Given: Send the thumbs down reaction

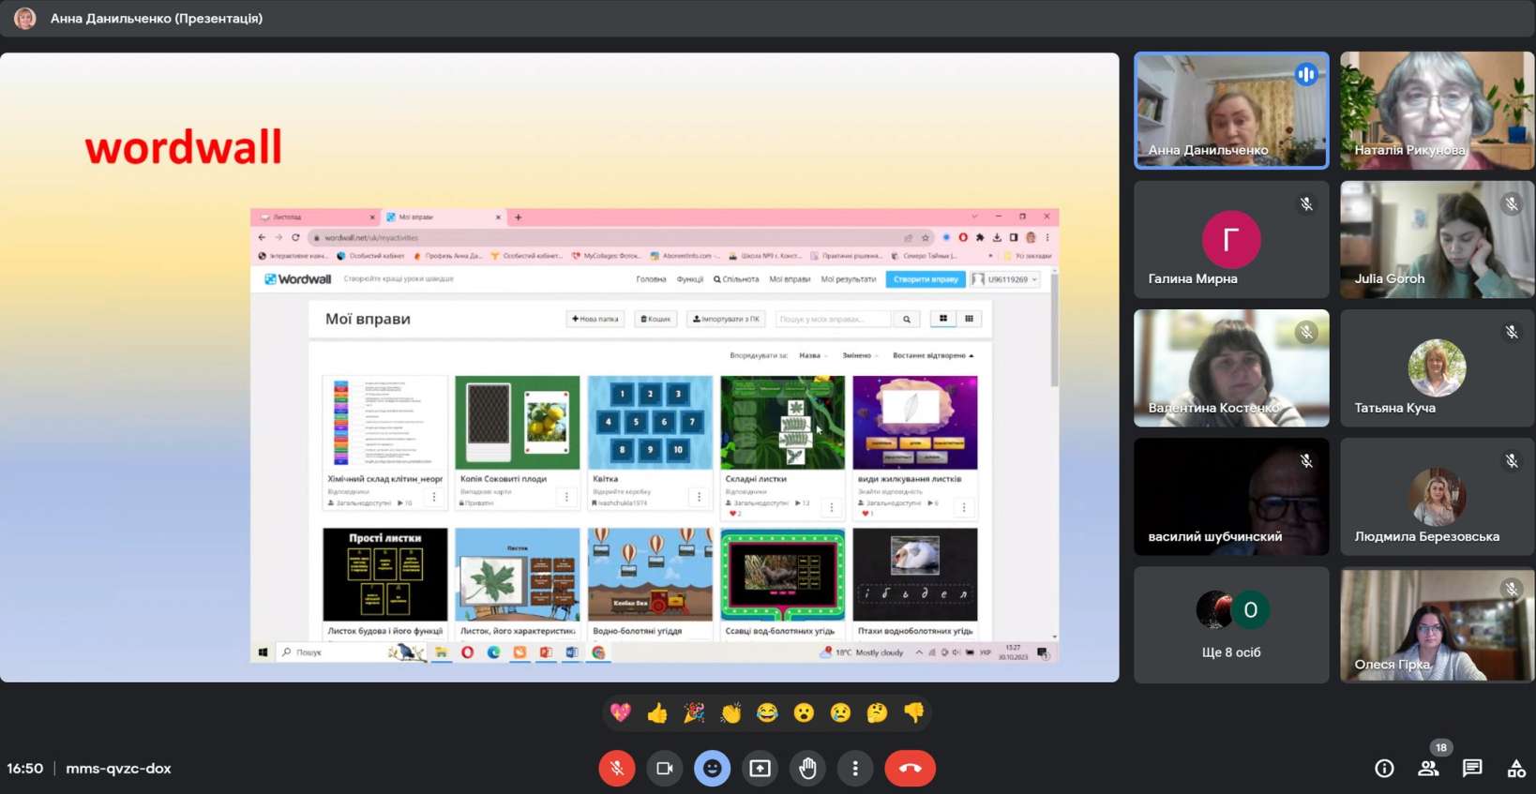Looking at the screenshot, I should (913, 712).
